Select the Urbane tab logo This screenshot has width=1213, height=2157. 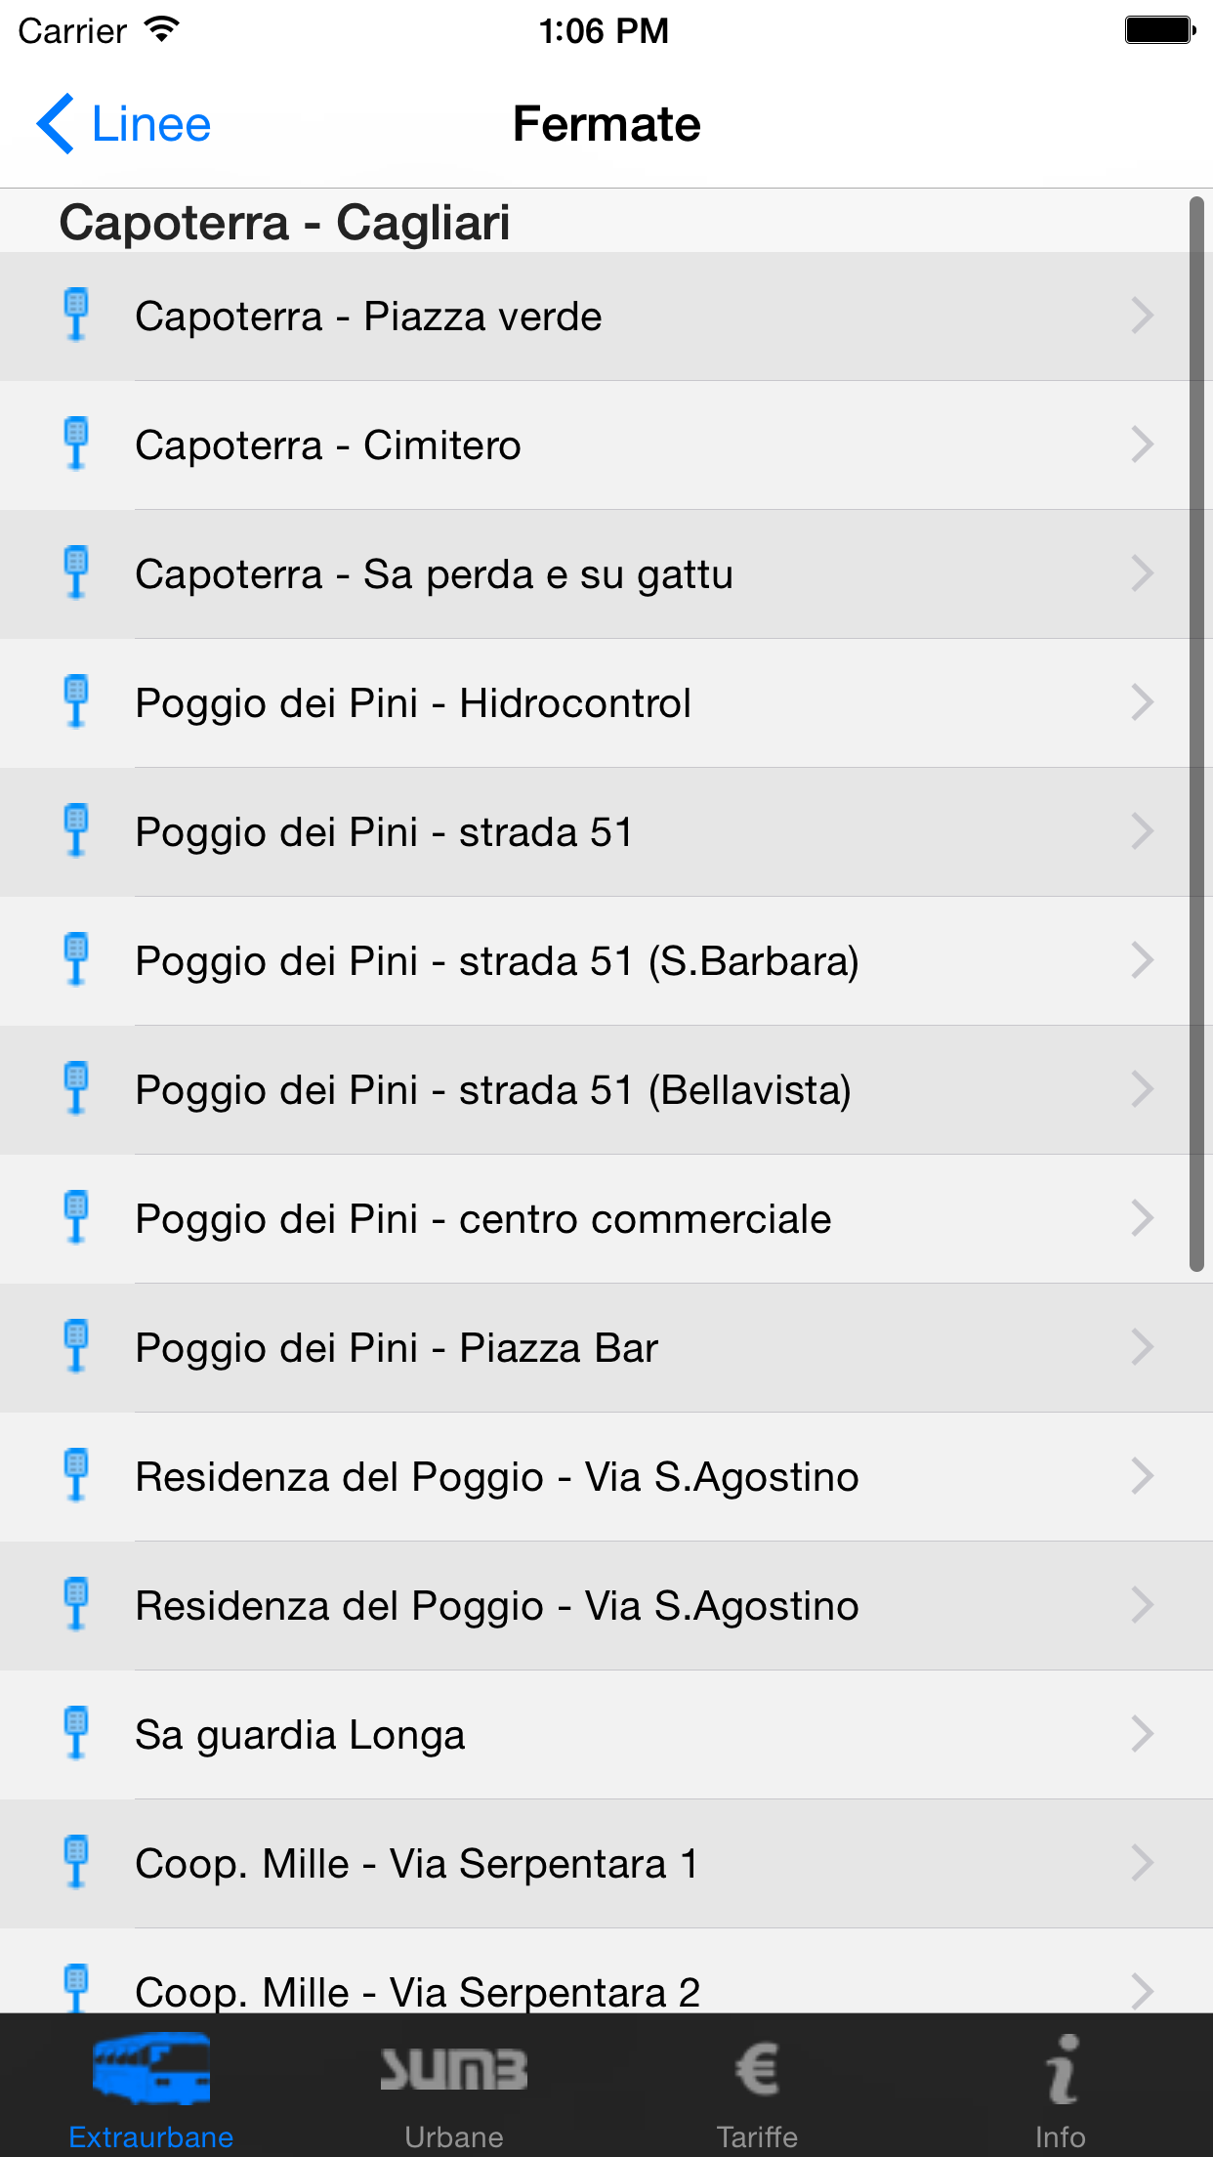click(x=454, y=2069)
